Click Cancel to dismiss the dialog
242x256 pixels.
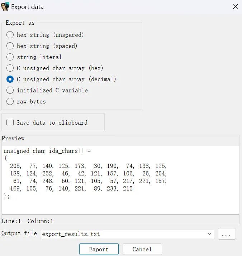[x=142, y=249]
